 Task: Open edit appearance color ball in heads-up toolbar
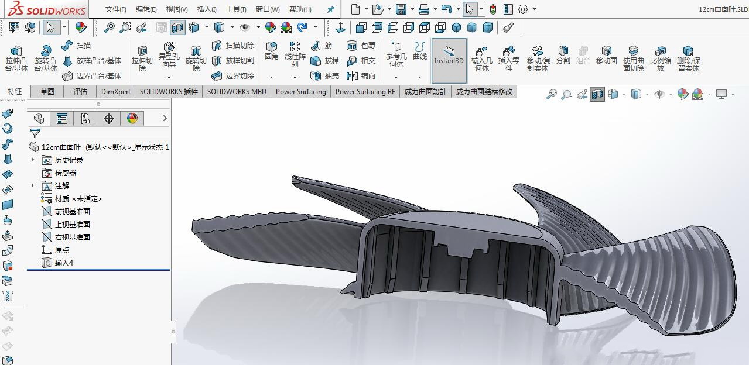coord(682,94)
